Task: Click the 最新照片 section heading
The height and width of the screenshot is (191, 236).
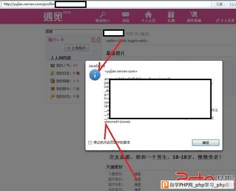Action: (x=115, y=53)
